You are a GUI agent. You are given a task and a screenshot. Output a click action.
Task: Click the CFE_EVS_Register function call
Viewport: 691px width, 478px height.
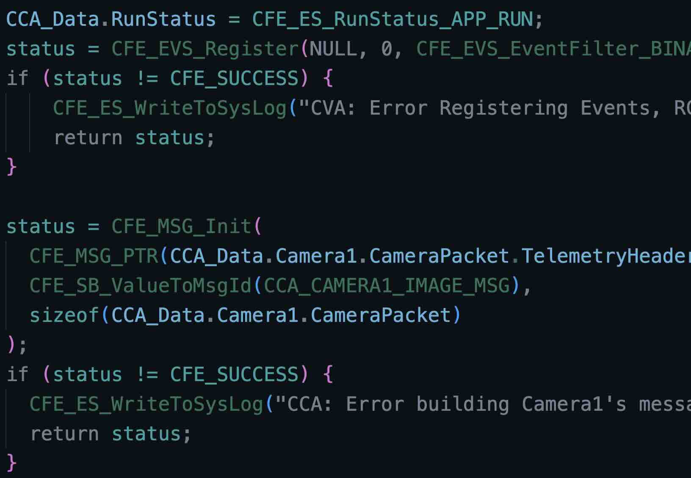click(205, 49)
